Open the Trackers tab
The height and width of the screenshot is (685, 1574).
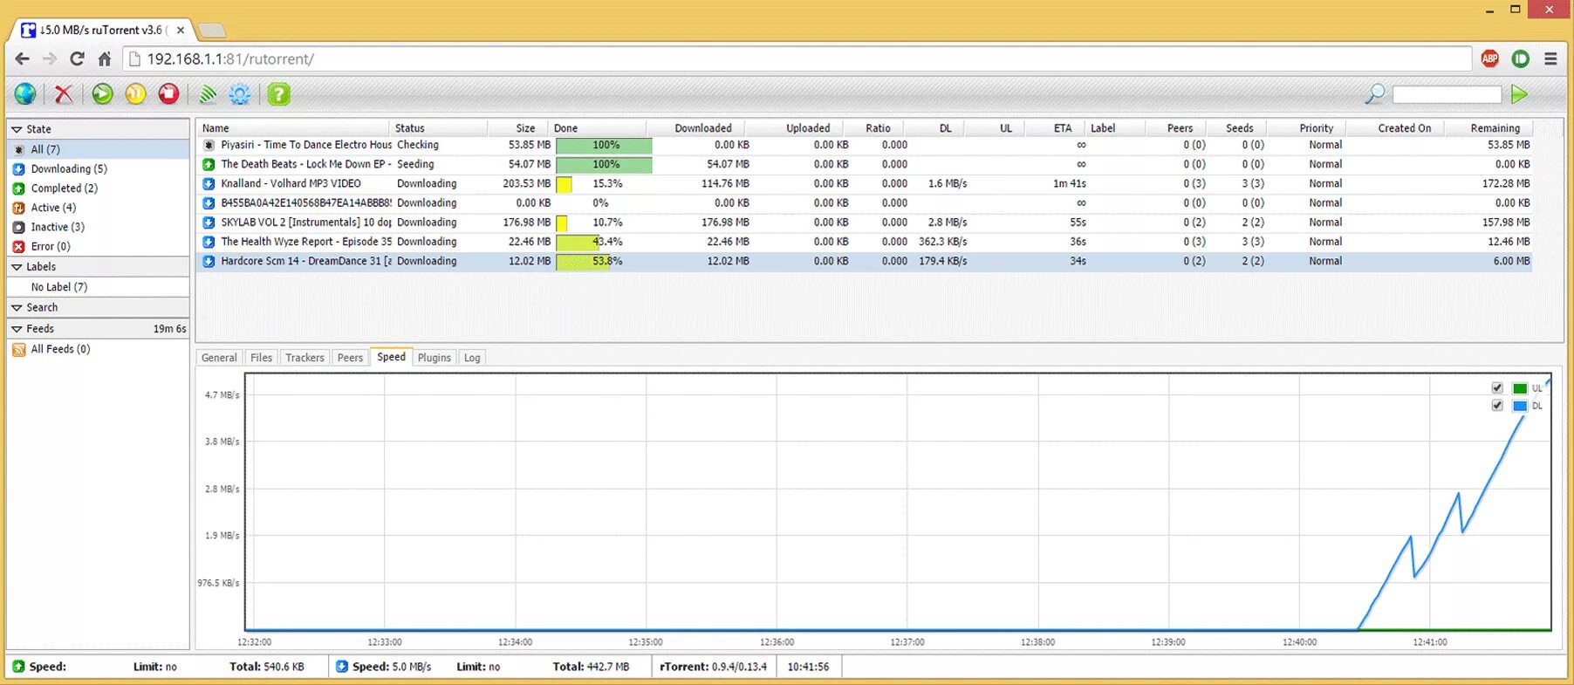click(x=305, y=358)
